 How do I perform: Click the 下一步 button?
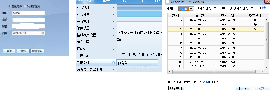(243, 88)
